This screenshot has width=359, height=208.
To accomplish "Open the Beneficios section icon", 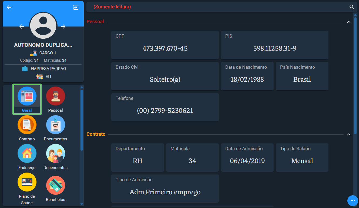I will tap(56, 185).
